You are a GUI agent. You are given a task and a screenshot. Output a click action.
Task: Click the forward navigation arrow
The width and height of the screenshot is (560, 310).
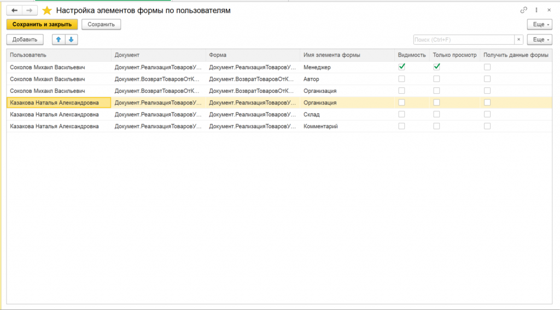[x=30, y=10]
